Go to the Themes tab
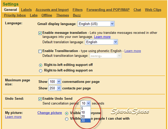The width and height of the screenshot is (168, 129). coord(62,15)
